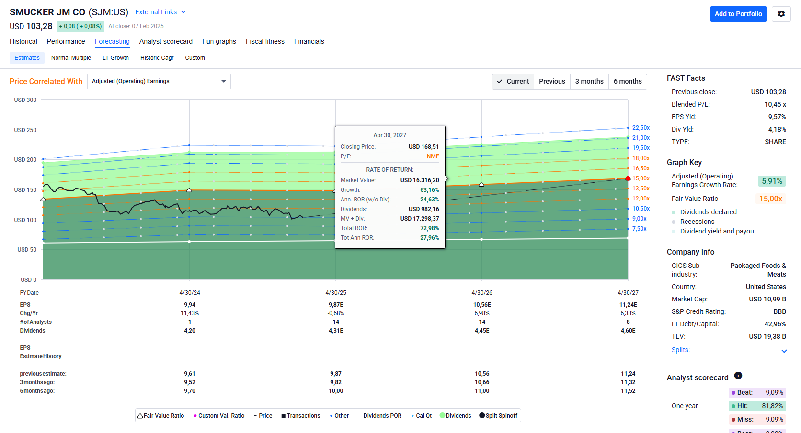This screenshot has width=801, height=433.
Task: Click the green Dividends legend dot
Action: 442,415
